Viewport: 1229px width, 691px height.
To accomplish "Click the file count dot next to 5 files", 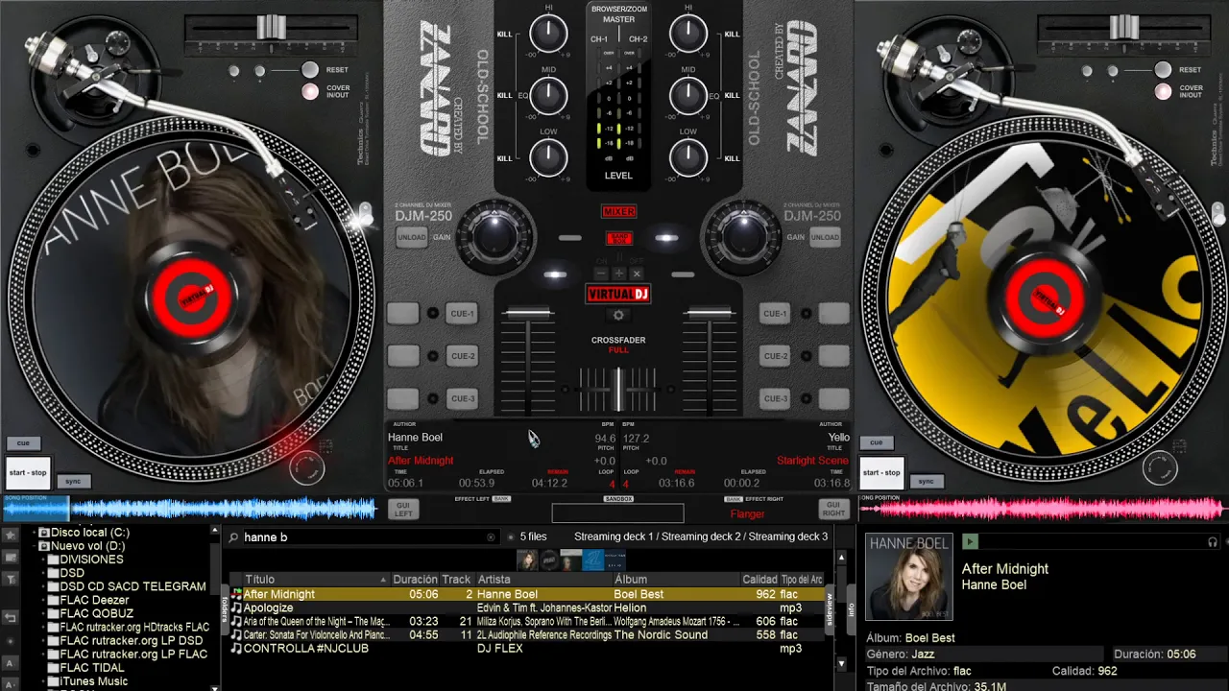I will click(x=510, y=537).
